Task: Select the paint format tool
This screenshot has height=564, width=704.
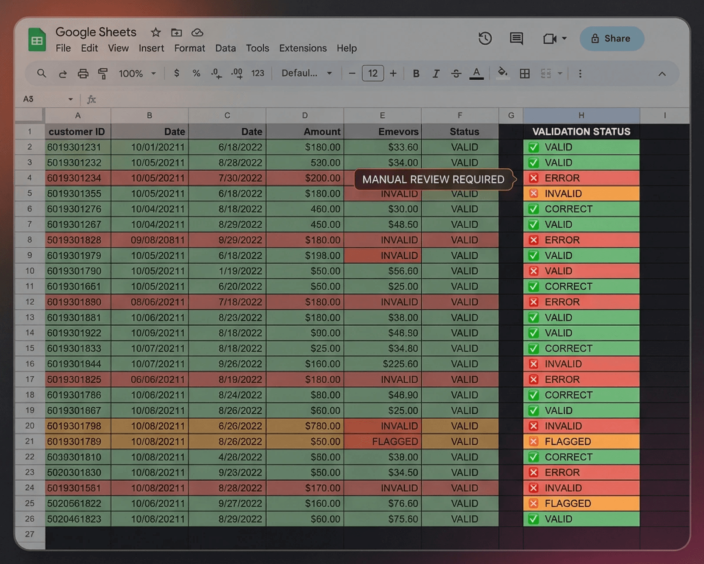Action: [x=103, y=74]
